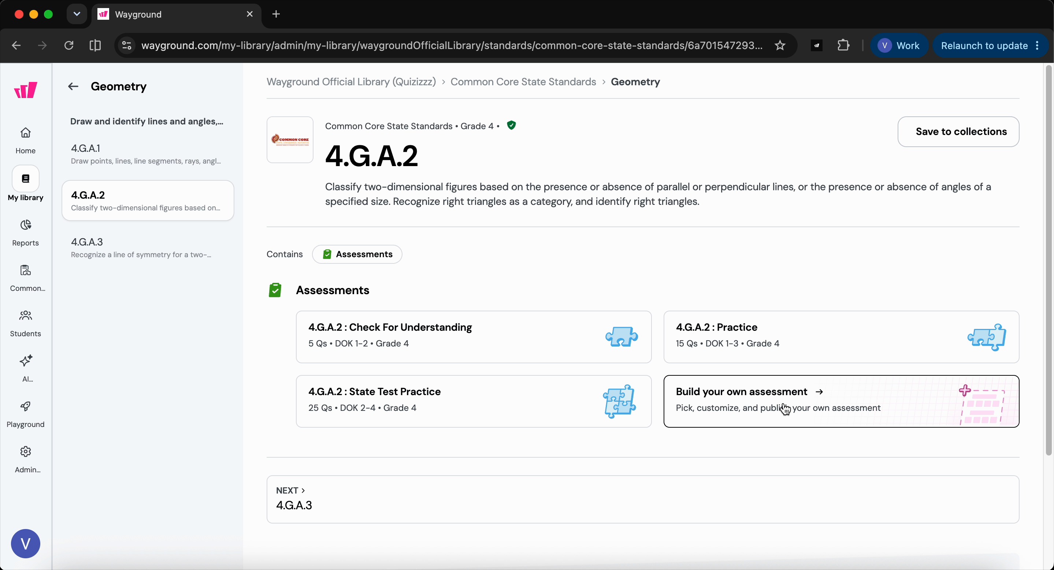Select standard 4.G.A.1 in list
1054x570 pixels.
pos(148,154)
